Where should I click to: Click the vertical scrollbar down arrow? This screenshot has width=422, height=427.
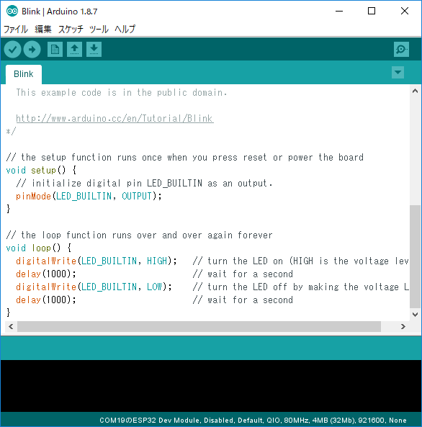(x=415, y=315)
